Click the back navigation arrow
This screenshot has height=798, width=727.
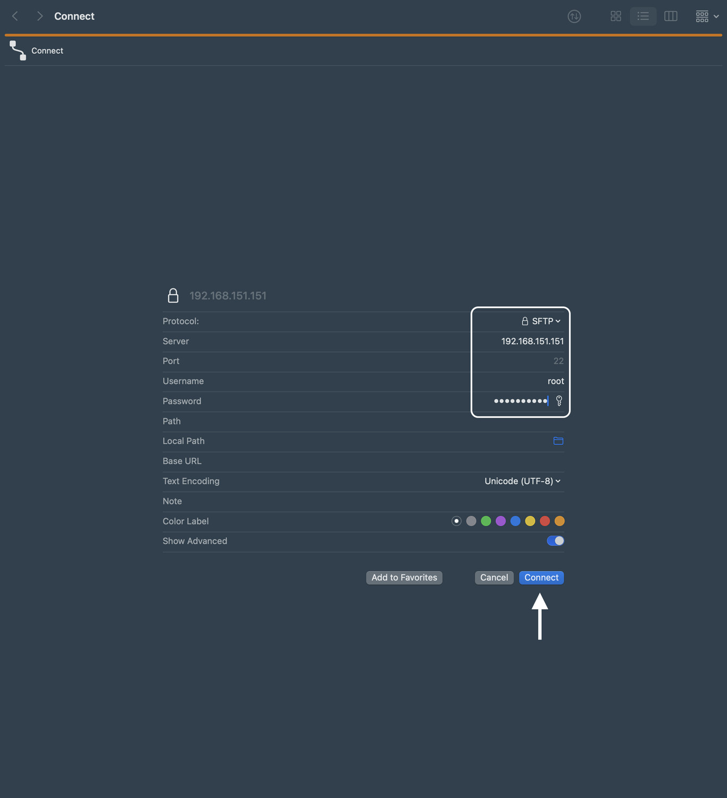click(15, 16)
